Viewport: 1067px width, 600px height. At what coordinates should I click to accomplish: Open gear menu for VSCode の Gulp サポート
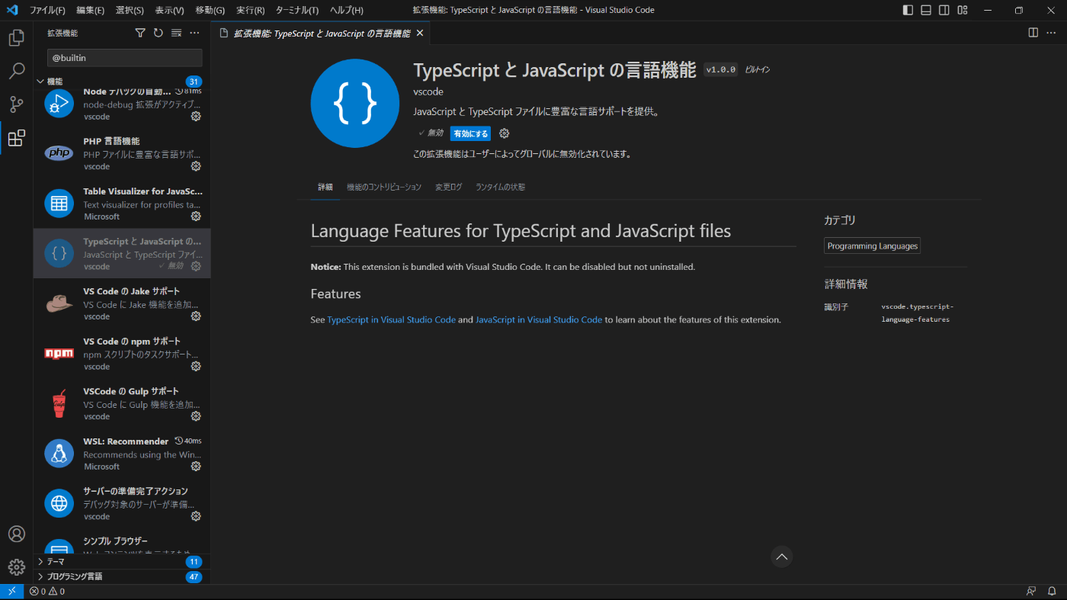tap(196, 416)
